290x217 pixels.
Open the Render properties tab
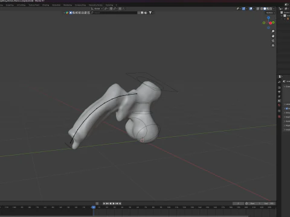(x=279, y=87)
